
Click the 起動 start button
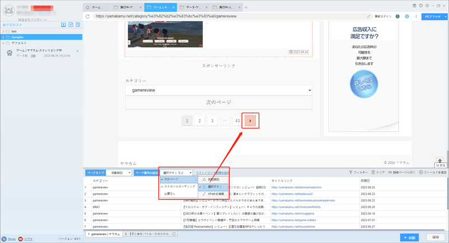point(410,237)
